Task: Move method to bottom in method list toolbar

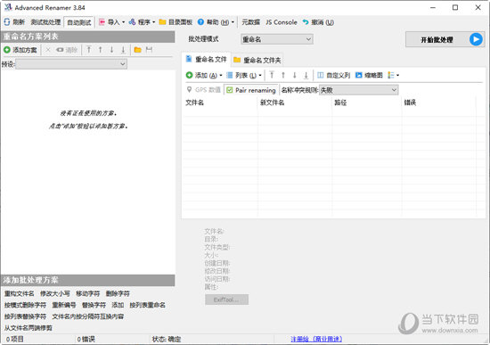Action: [123, 50]
